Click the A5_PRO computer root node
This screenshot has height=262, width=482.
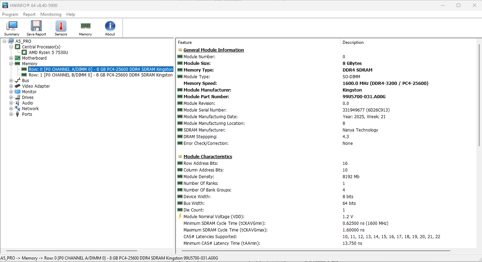[23, 41]
